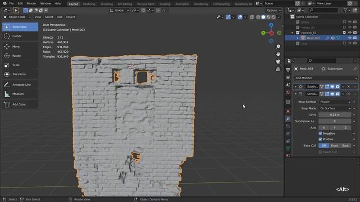
Task: Collapse the remesh_01 collection tree
Action: pos(292,33)
